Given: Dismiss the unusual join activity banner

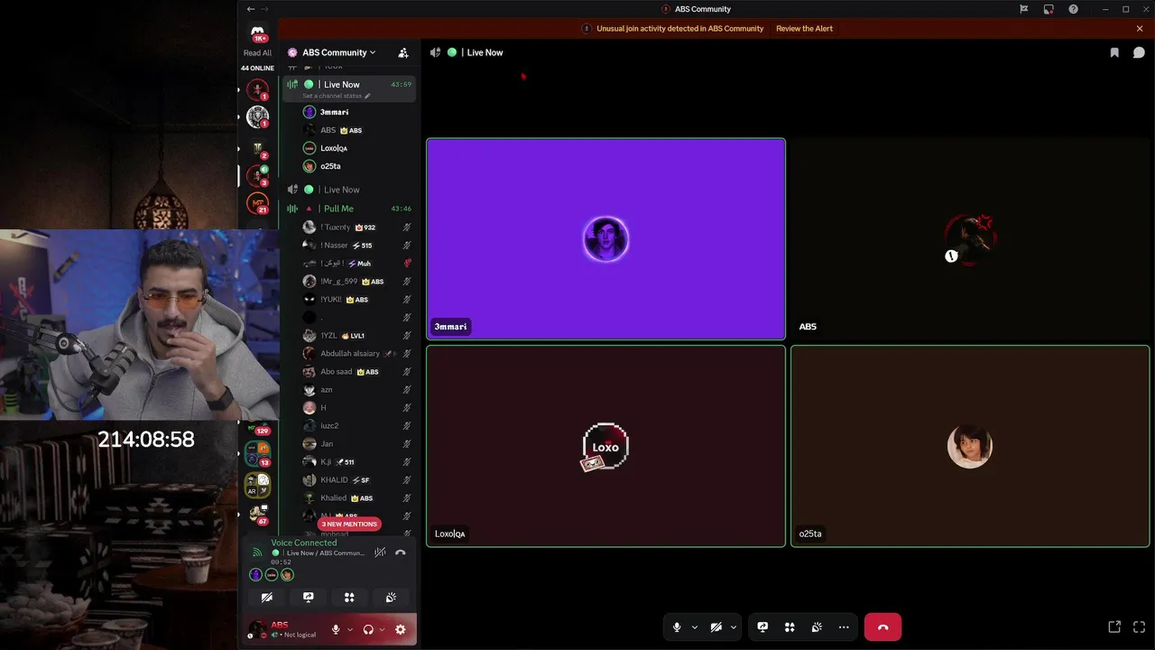Looking at the screenshot, I should (1140, 29).
